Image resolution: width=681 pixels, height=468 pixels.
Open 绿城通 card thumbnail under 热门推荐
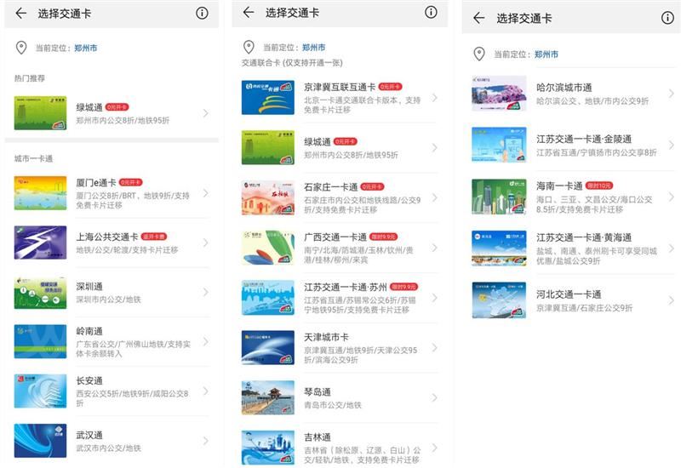point(40,113)
